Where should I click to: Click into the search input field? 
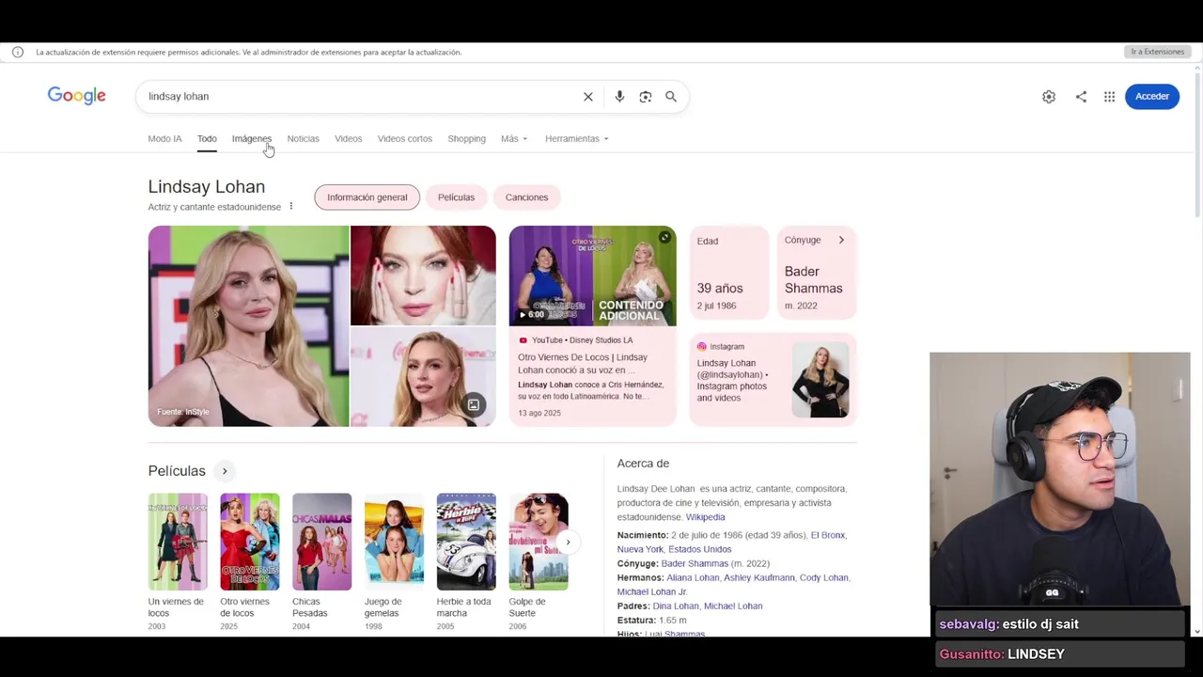[x=362, y=97]
